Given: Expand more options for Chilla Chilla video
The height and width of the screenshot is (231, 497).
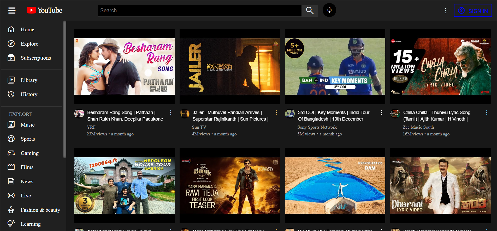Looking at the screenshot, I should tap(487, 113).
